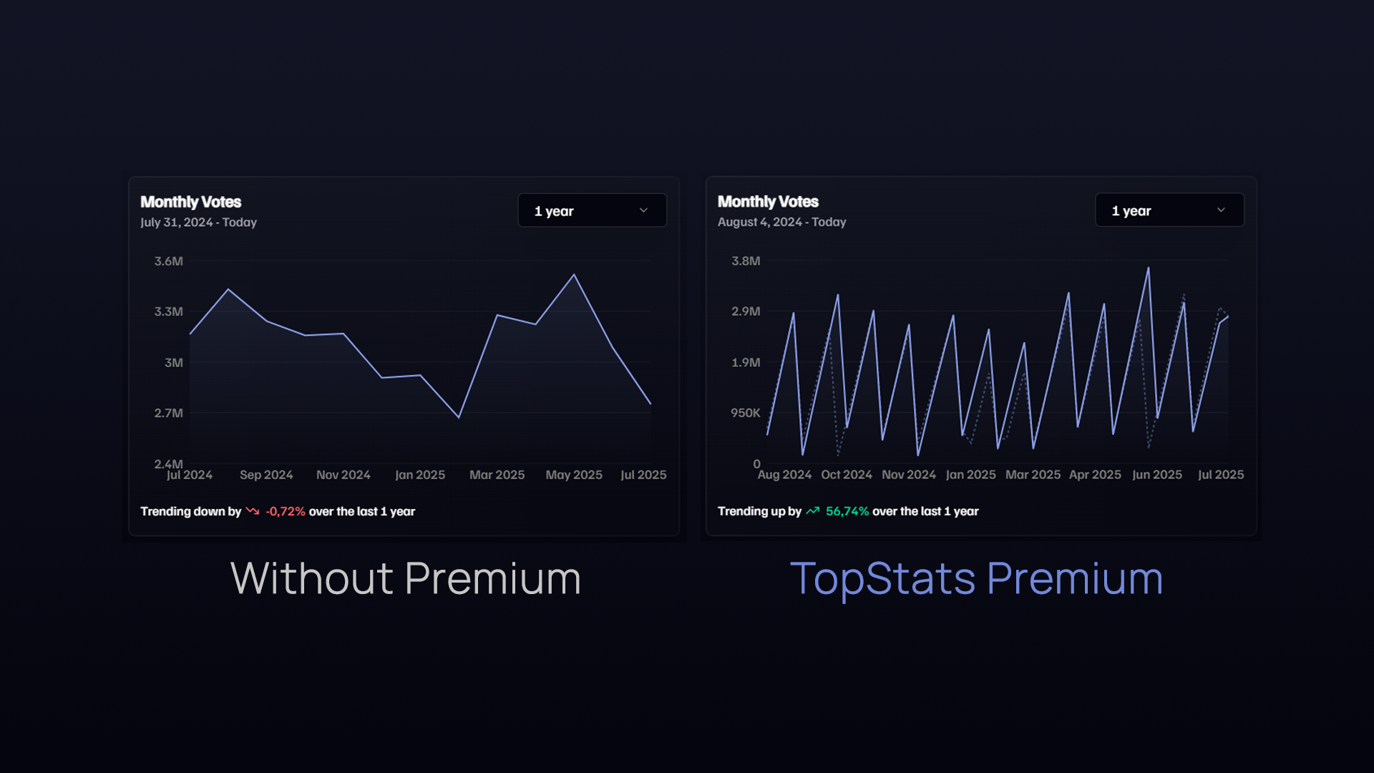Screen dimensions: 1374x773
Task: Click the 'TopStats Premium' caption
Action: coord(976,580)
